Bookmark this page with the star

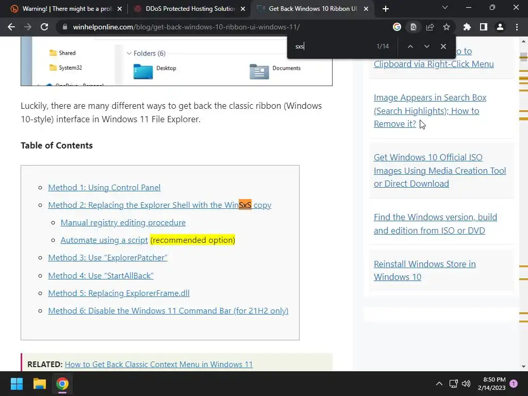pyautogui.click(x=447, y=27)
